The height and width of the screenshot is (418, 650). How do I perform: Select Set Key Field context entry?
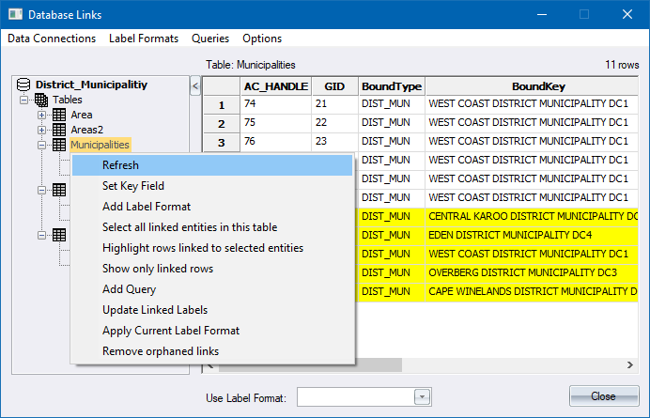133,186
